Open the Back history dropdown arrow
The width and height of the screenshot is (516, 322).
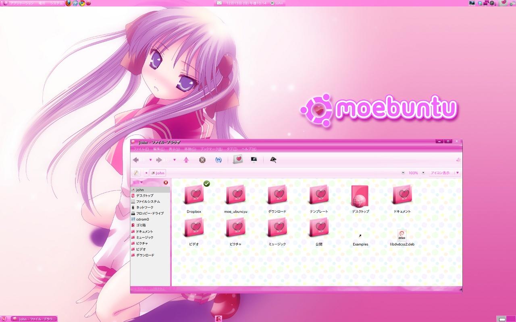151,160
